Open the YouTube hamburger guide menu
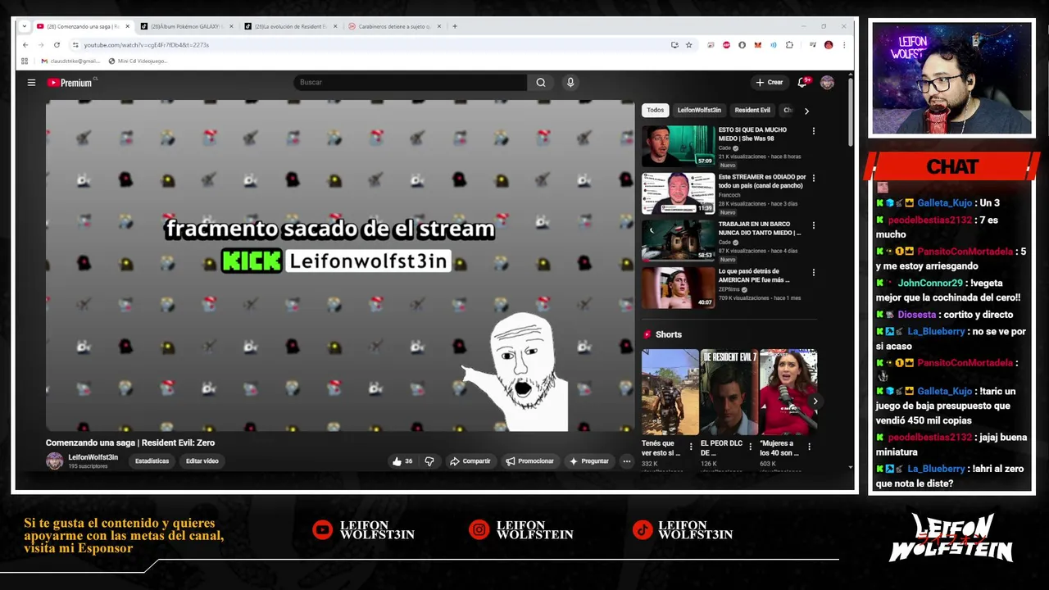1049x590 pixels. (31, 82)
